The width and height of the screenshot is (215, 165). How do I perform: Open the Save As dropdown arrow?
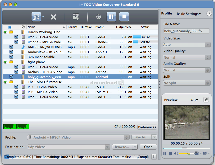point(154,137)
